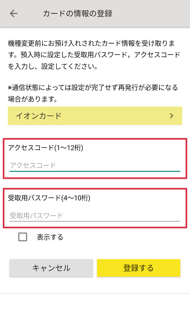Screen dimensions: 190x327
Task: Select the 機種変更前に instruction paragraph
Action: (x=94, y=55)
